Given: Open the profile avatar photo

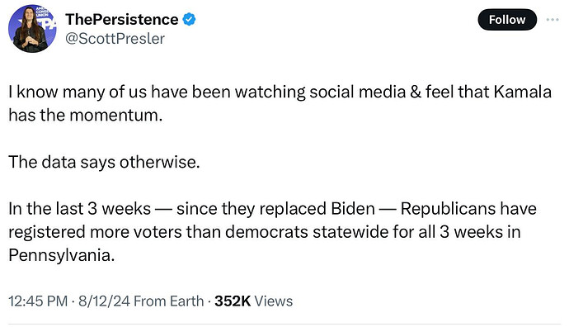Looking at the screenshot, I should pos(32,28).
